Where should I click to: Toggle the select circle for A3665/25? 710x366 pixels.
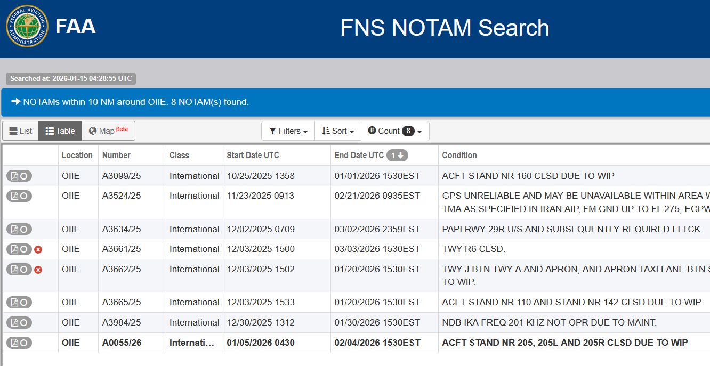[24, 303]
